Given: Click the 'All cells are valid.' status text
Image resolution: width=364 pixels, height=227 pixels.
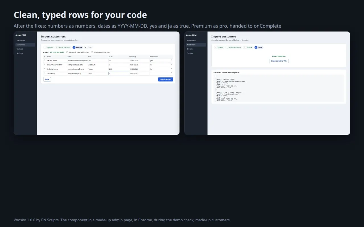Looking at the screenshot, I should tap(57, 52).
